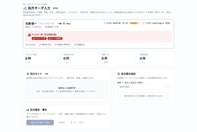This screenshot has height=132, width=197.
Task: Click the lock icon on the confirm-sign button
Action: click(32, 122)
